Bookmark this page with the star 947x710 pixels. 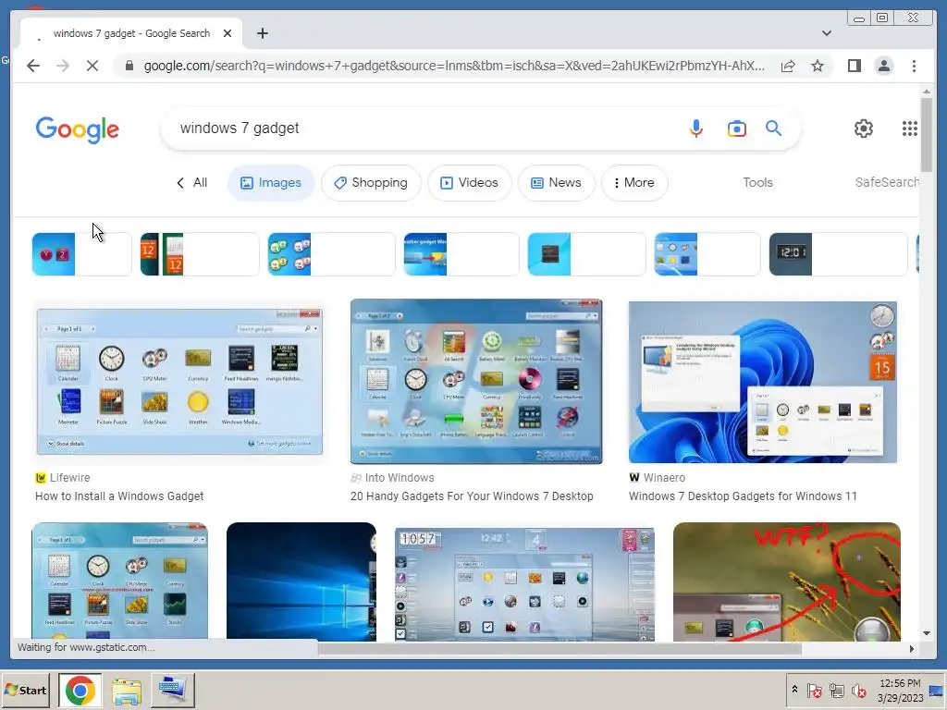(x=818, y=66)
